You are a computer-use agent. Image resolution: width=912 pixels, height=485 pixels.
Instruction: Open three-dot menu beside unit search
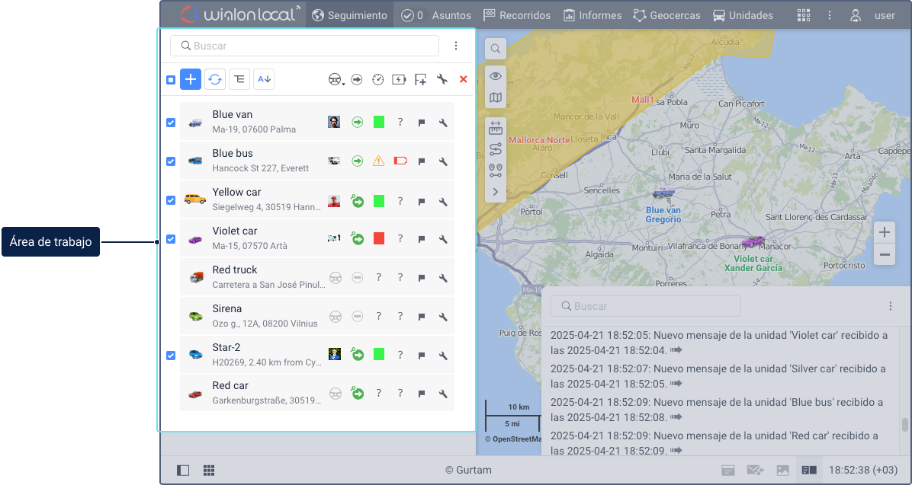coord(456,46)
